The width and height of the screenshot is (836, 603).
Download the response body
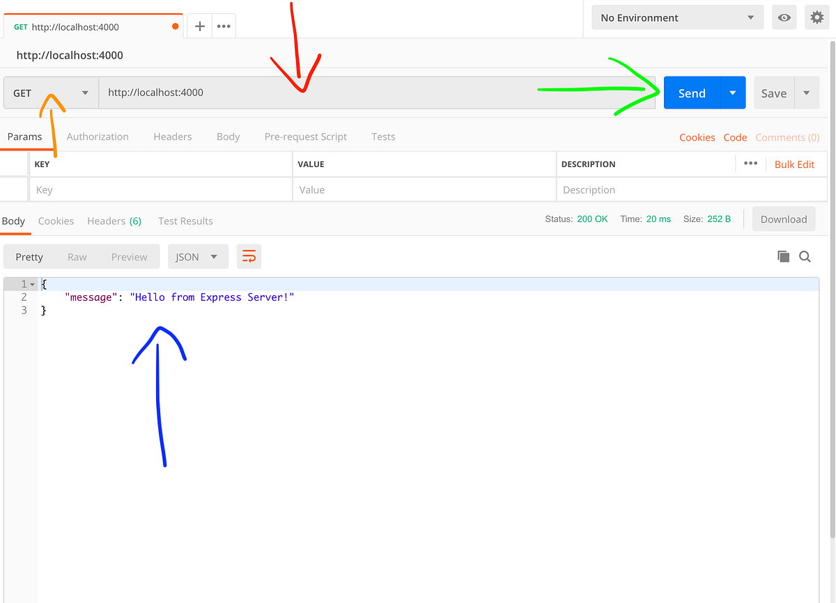[x=783, y=219]
